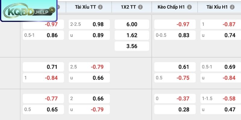
Task: Click info icon next to 1X2 TT
Action: (x=140, y=7)
